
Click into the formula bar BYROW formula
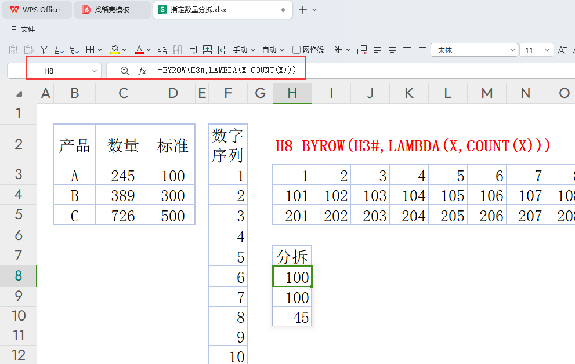(227, 70)
